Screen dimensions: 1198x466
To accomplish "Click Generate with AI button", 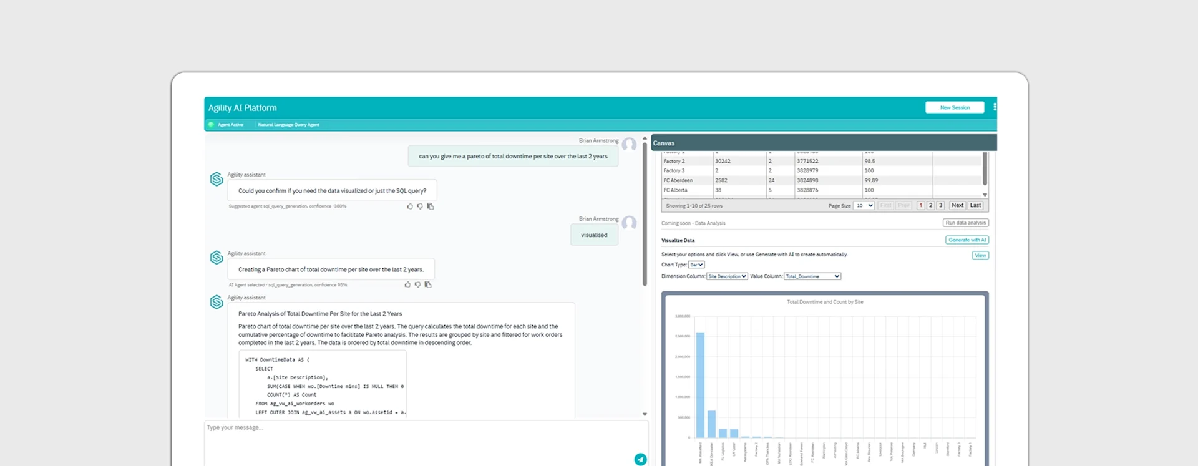I will click(967, 240).
